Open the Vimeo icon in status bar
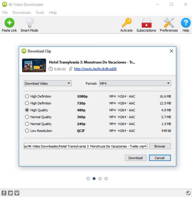Viewport: 192px width, 197px height. pos(17,193)
